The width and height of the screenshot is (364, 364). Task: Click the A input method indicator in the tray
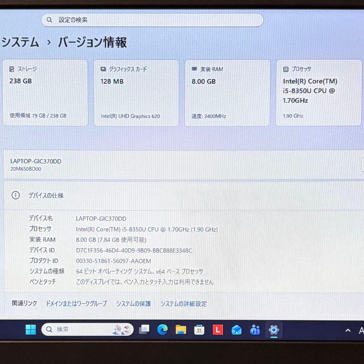pyautogui.click(x=362, y=330)
